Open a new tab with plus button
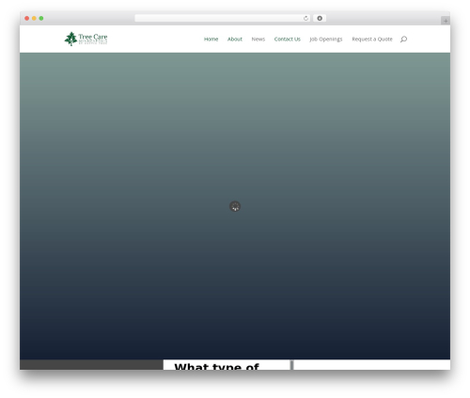The image size is (470, 398). (x=446, y=21)
